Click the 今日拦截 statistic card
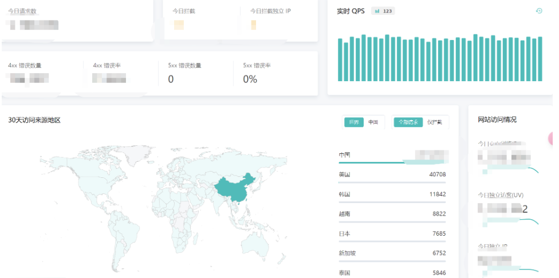Screen dimensions: 559x278 200,20
